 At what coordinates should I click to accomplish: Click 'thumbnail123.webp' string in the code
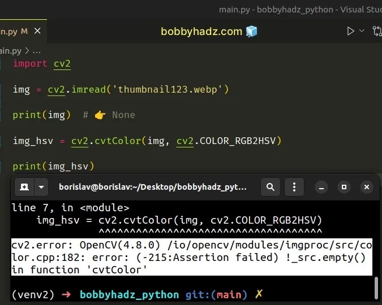coord(168,89)
